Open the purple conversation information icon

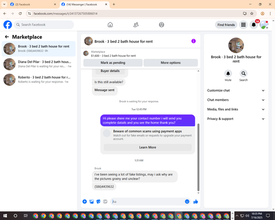click(194, 41)
